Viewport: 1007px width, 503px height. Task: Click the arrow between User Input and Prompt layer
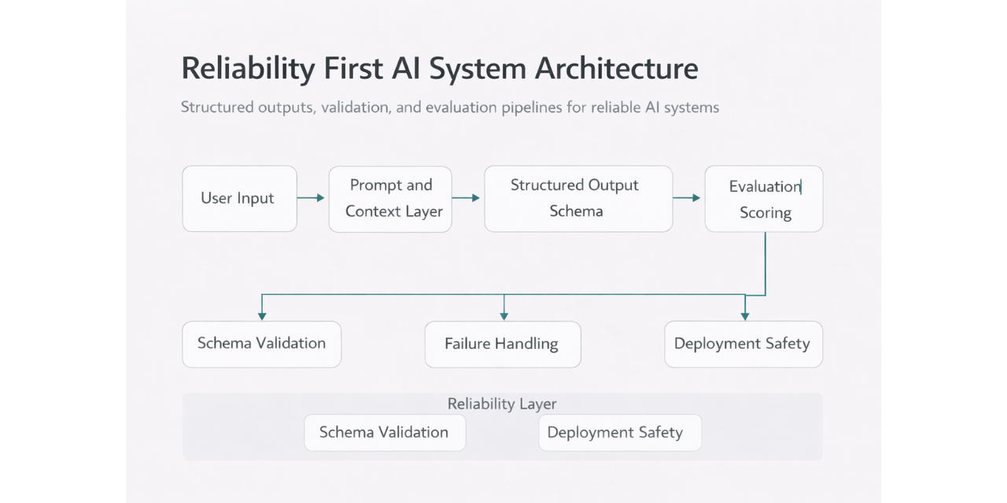click(312, 198)
